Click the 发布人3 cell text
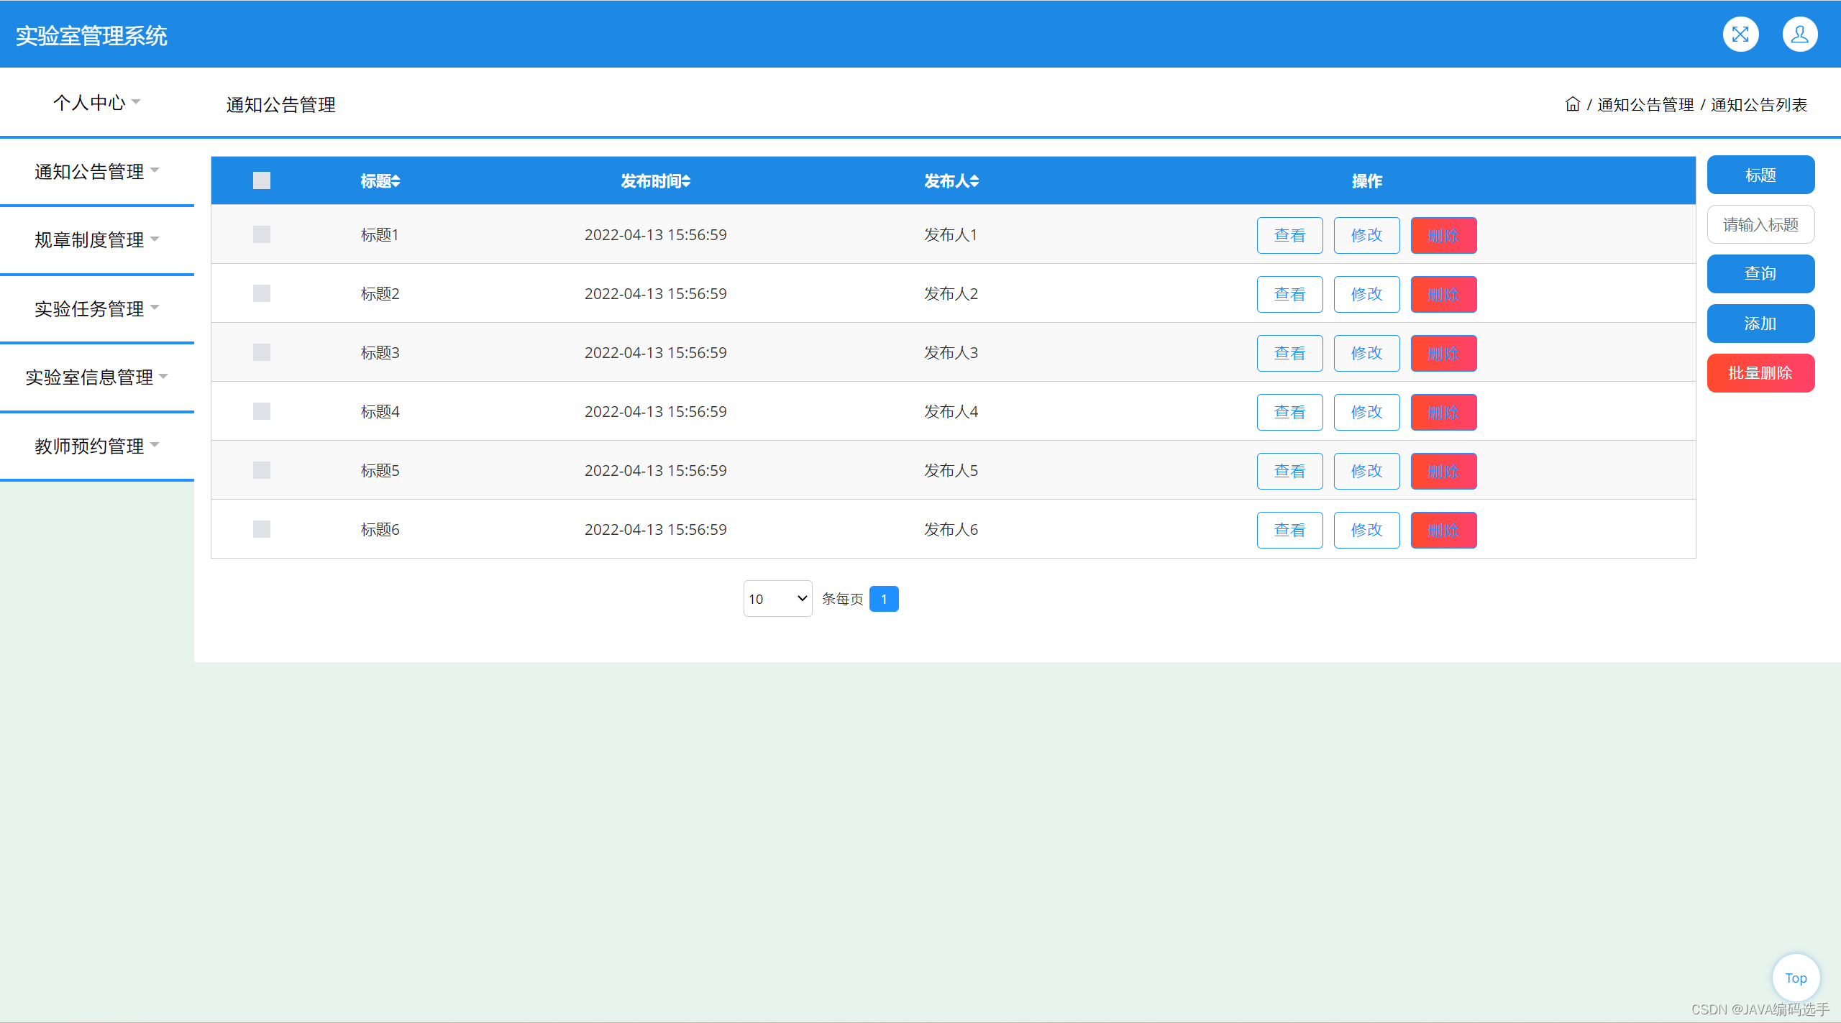This screenshot has width=1841, height=1023. 951,352
